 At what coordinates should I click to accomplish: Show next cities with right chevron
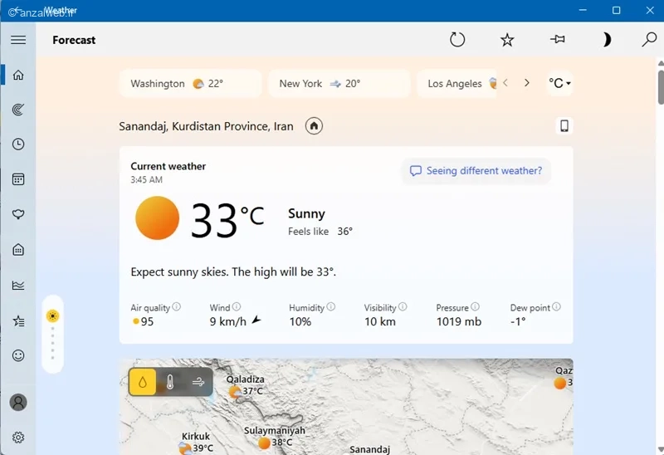[x=526, y=83]
